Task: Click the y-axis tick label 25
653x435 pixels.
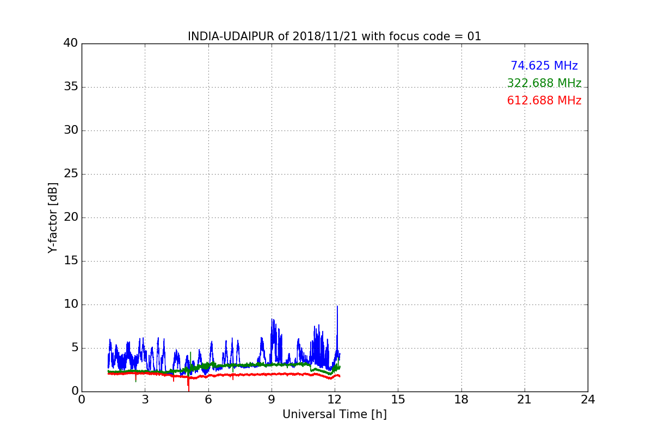Action: click(x=71, y=174)
